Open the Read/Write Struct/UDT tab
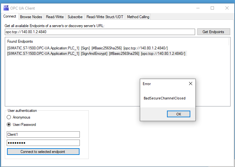This screenshot has height=167, width=235. [x=105, y=17]
